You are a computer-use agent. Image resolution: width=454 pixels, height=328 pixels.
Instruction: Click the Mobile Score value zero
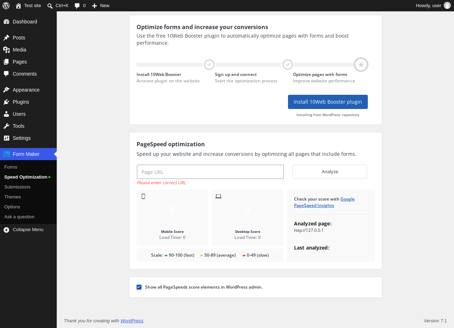tap(172, 210)
